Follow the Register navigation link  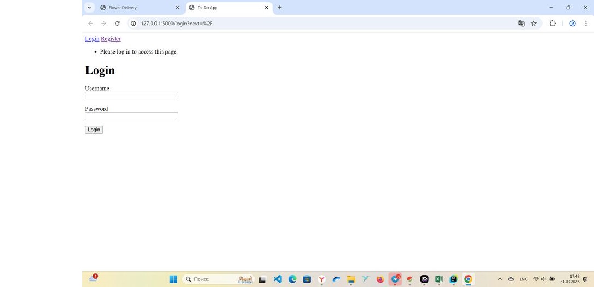[x=111, y=39]
